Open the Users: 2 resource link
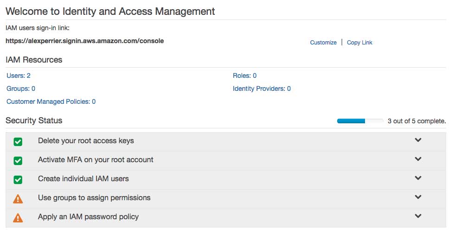 [x=19, y=76]
